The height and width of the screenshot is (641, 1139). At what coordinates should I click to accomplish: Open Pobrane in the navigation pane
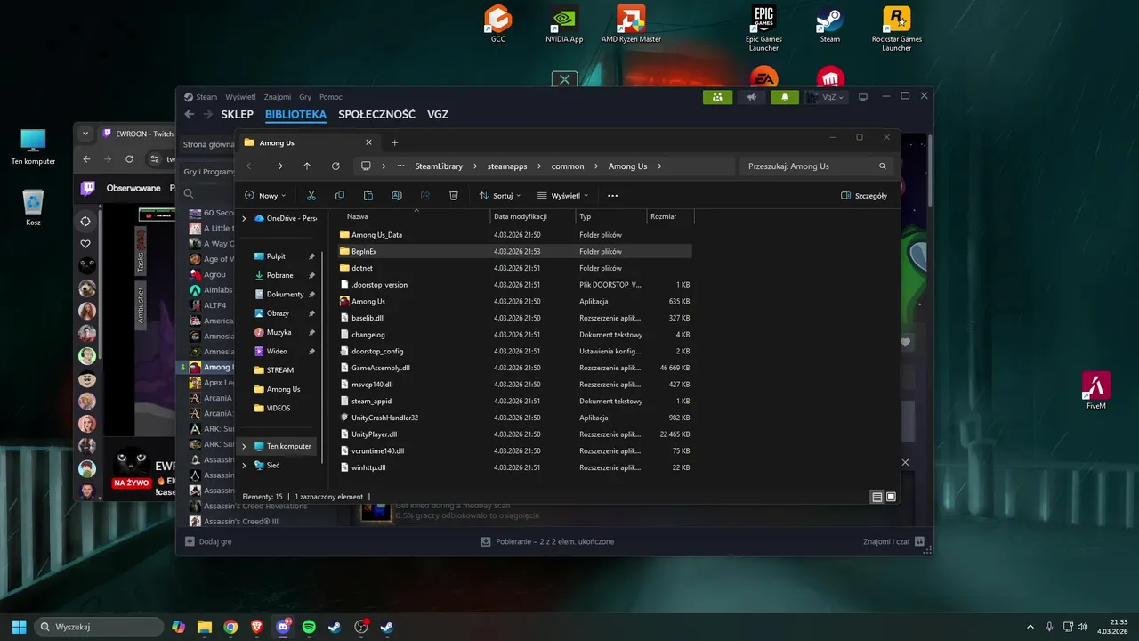279,275
